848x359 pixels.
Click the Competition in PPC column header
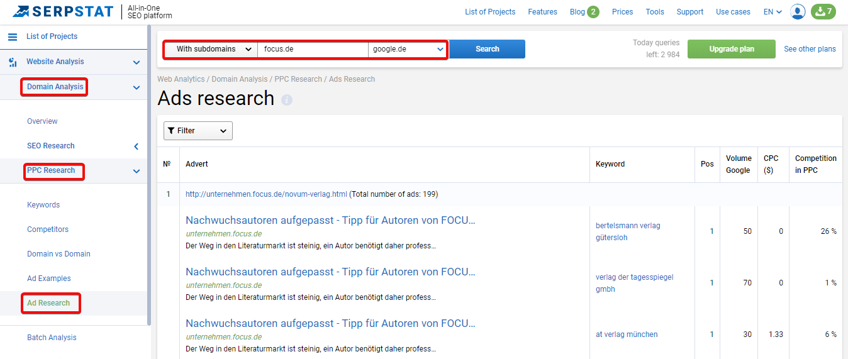pyautogui.click(x=816, y=164)
